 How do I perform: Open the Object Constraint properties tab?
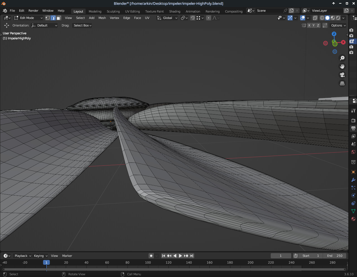[x=353, y=203]
